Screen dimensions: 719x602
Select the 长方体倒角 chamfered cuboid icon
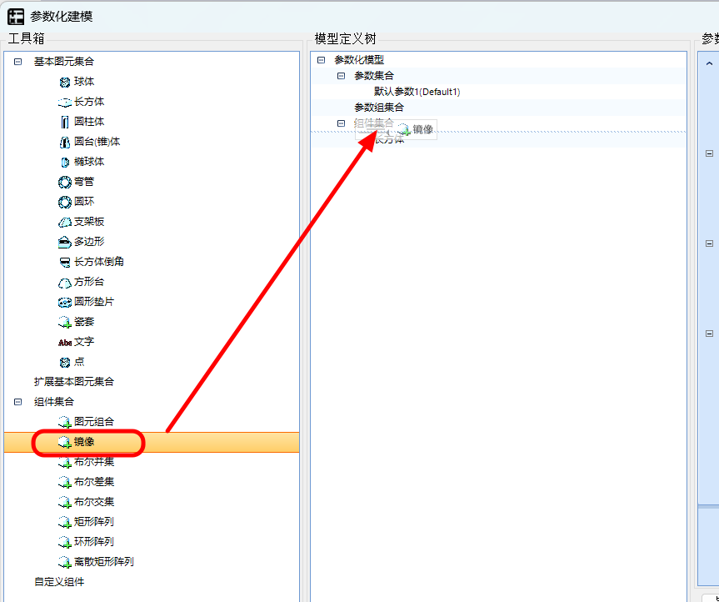pyautogui.click(x=65, y=262)
